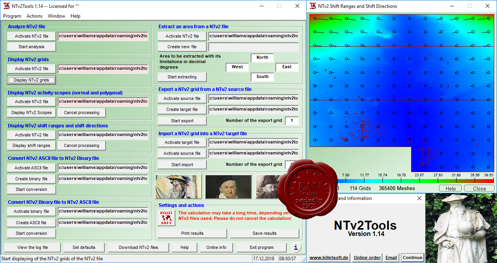Image resolution: width=497 pixels, height=263 pixels.
Task: Click Start export
Action: 182,121
